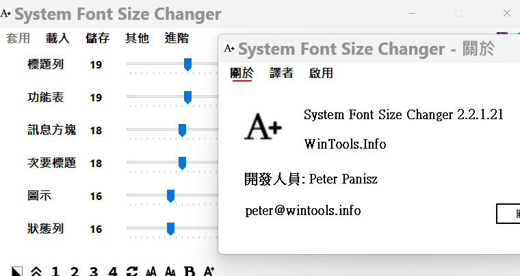
Task: Click the 狀態列 slider handle
Action: pyautogui.click(x=170, y=229)
